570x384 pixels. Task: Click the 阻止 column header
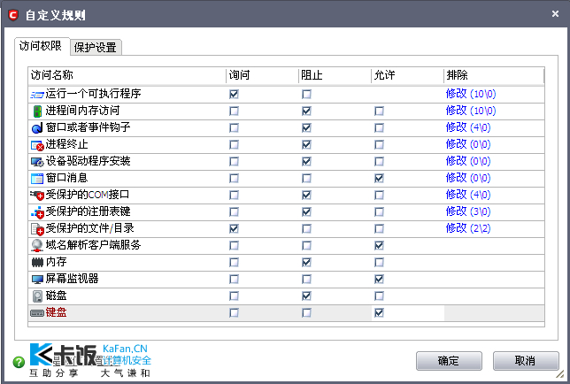point(335,75)
